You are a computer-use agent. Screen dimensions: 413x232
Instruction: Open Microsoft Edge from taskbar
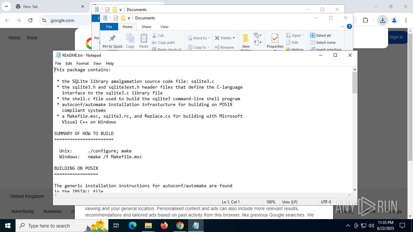(x=133, y=226)
